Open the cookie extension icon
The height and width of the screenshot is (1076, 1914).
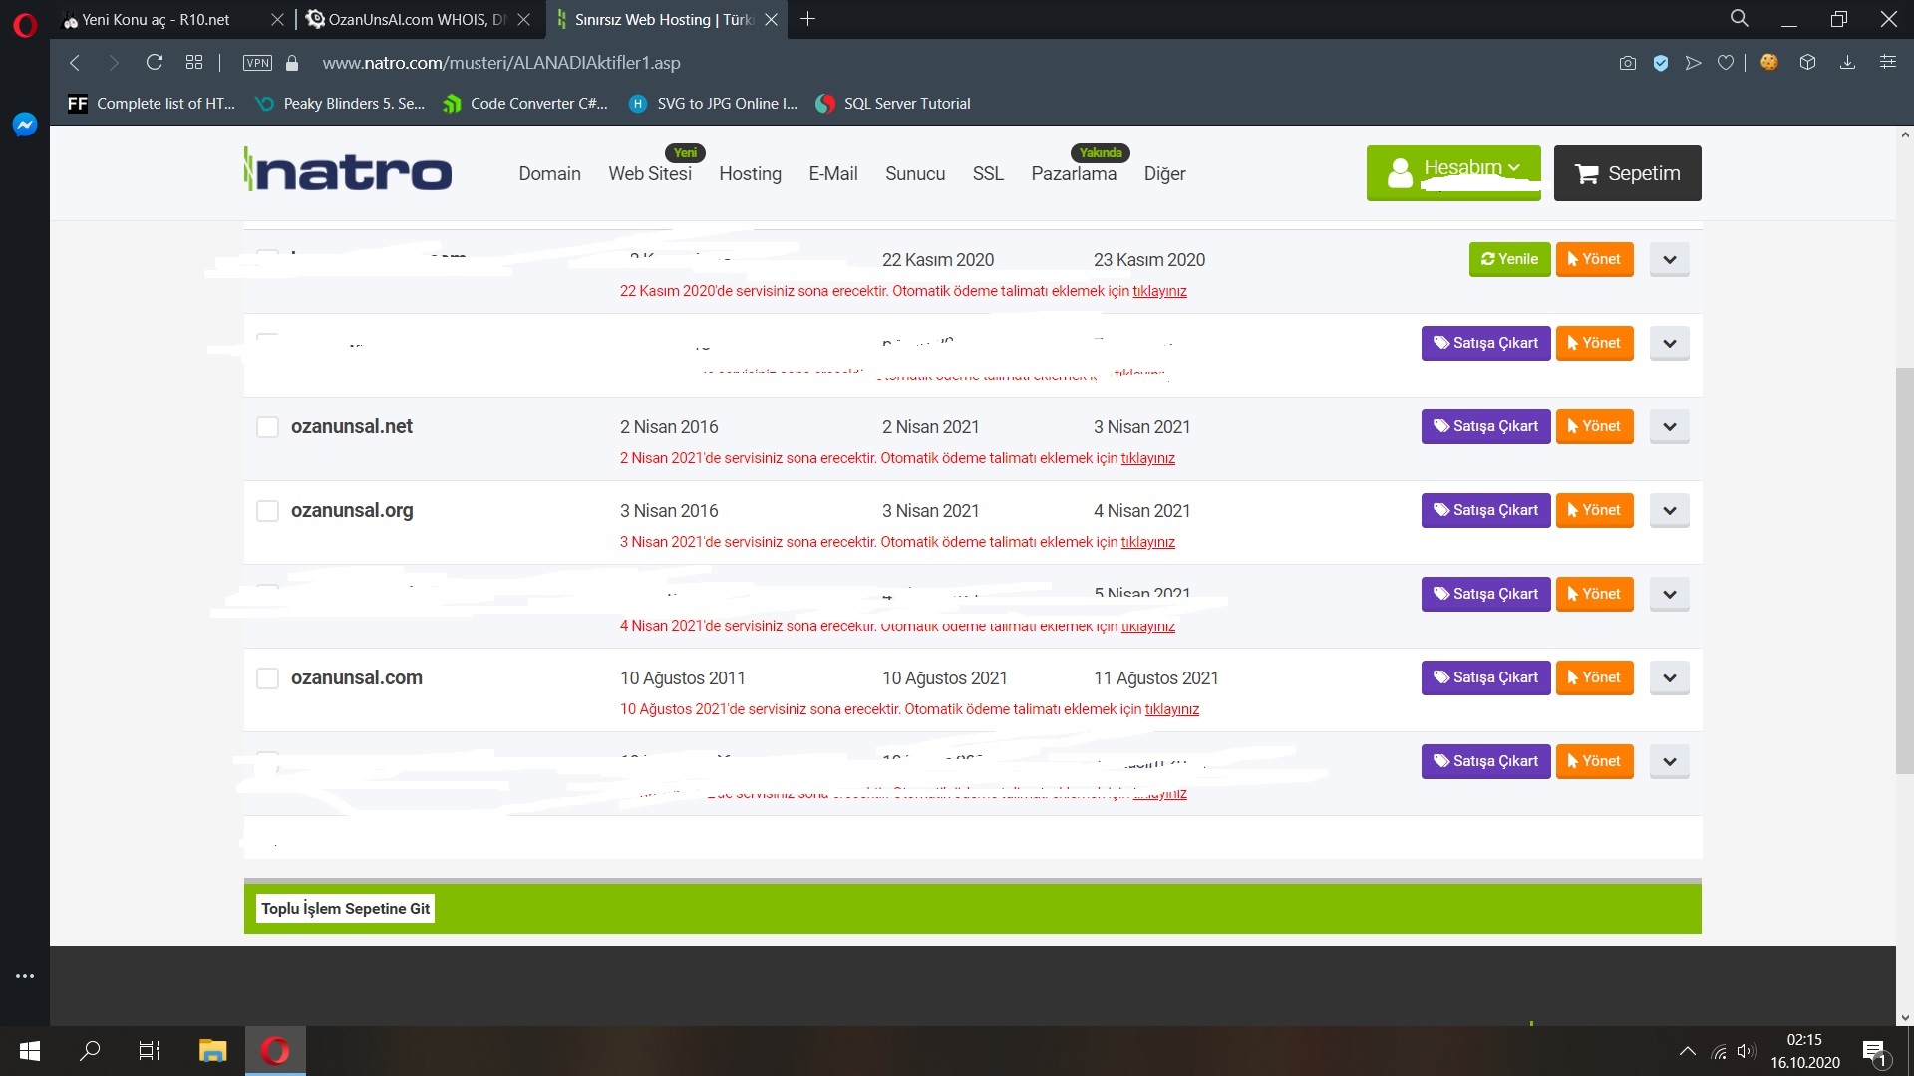point(1769,63)
